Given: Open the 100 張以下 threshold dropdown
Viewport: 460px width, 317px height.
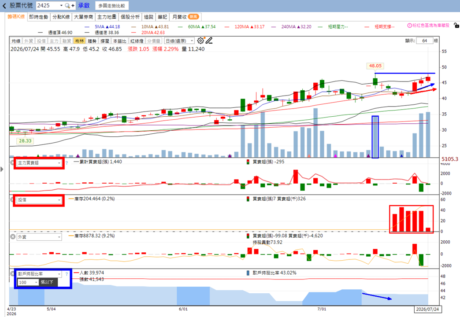Looking at the screenshot, I should (x=28, y=282).
